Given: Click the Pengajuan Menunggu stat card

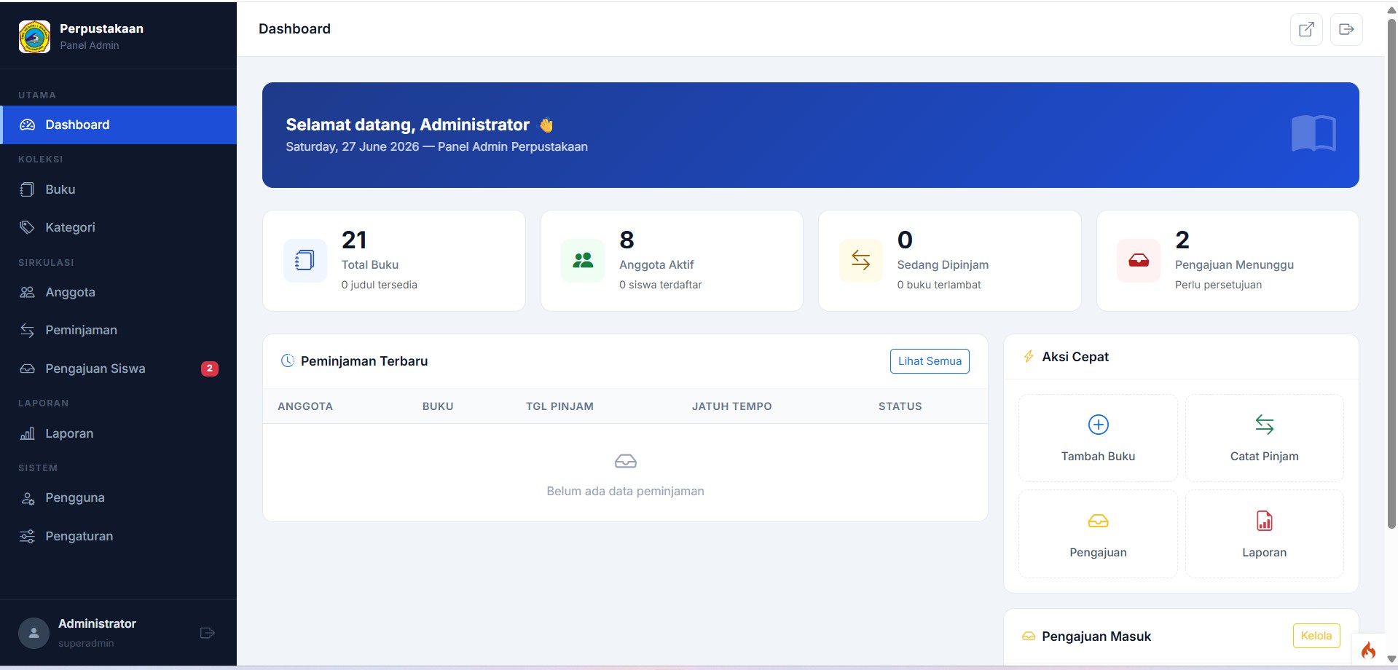Looking at the screenshot, I should click(1228, 261).
